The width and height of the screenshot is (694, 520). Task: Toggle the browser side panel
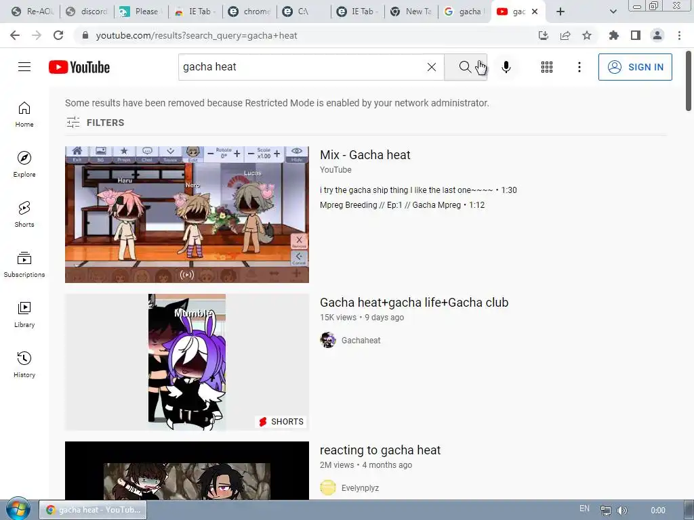[636, 35]
